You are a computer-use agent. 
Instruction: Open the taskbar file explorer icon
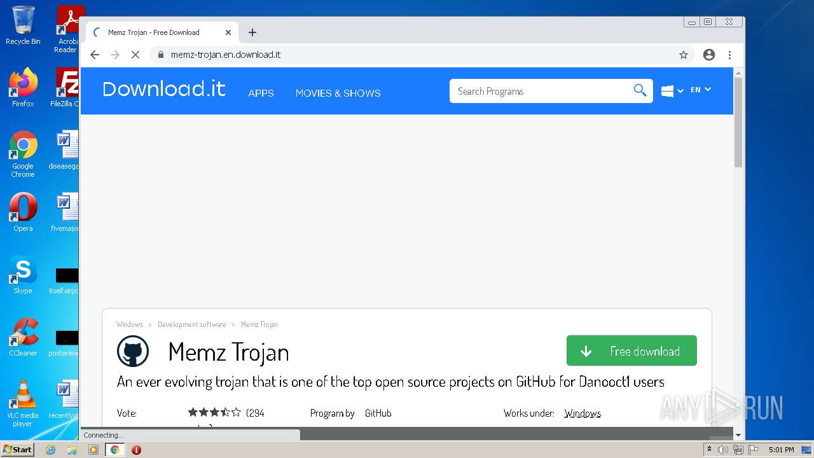(72, 450)
